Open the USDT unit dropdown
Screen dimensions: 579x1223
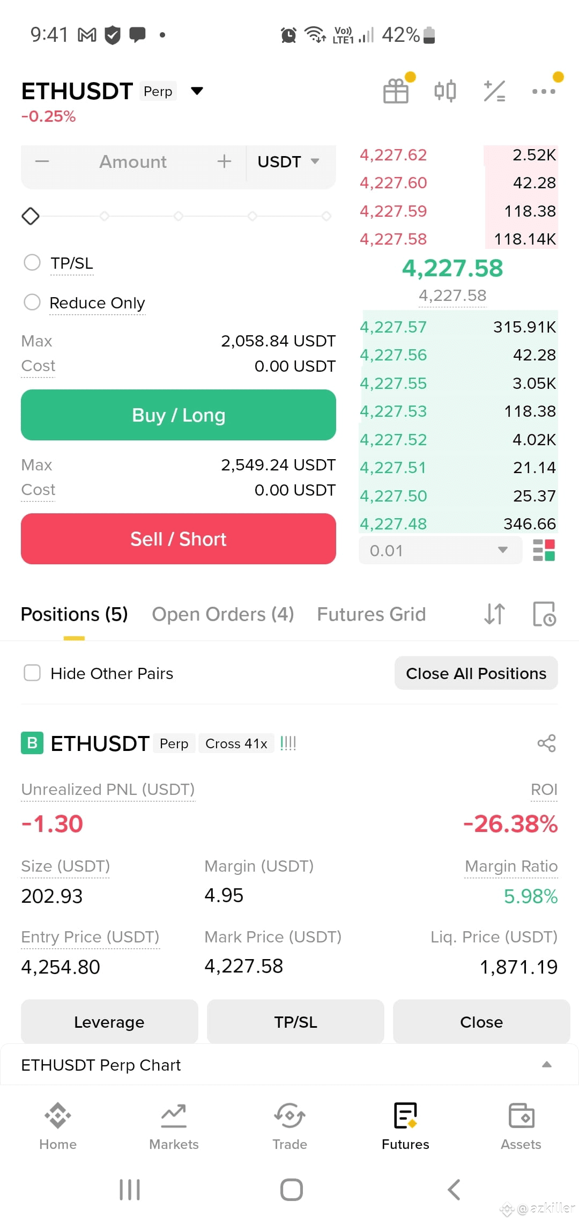[x=289, y=161]
